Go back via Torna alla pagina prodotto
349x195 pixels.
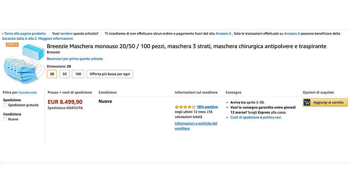25,34
